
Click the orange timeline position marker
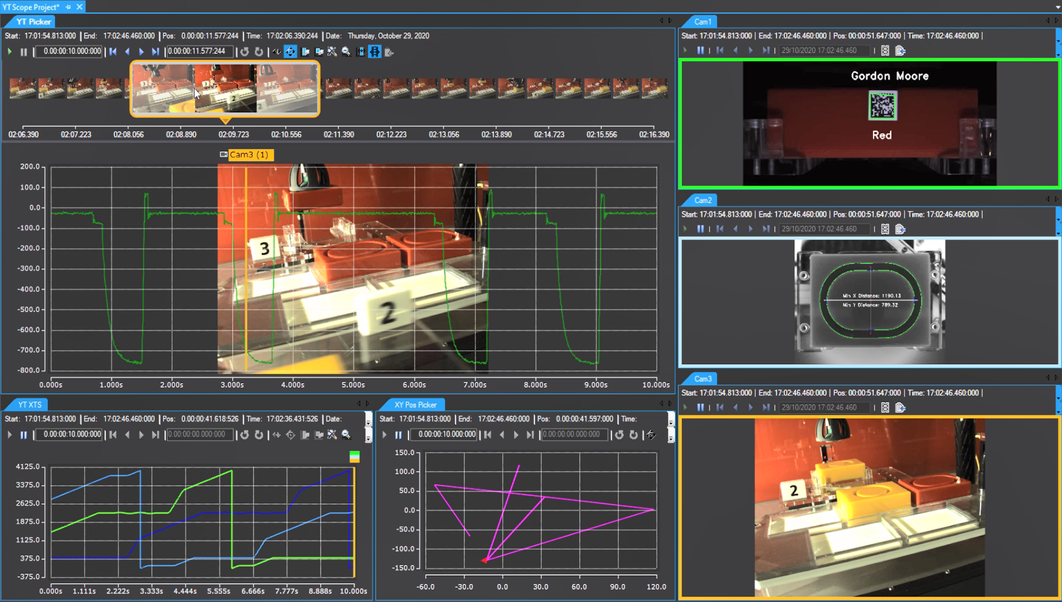(226, 121)
